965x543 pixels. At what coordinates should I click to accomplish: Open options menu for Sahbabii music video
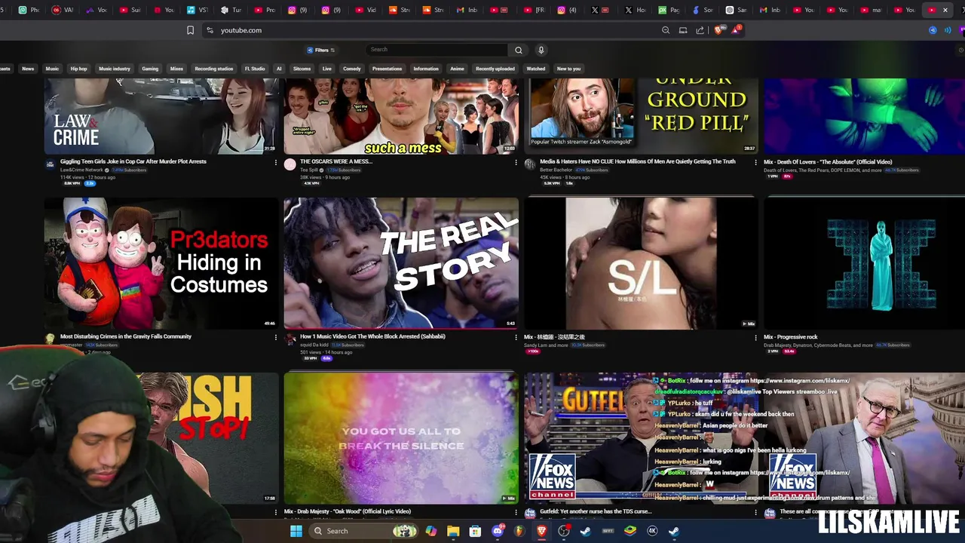pos(516,337)
